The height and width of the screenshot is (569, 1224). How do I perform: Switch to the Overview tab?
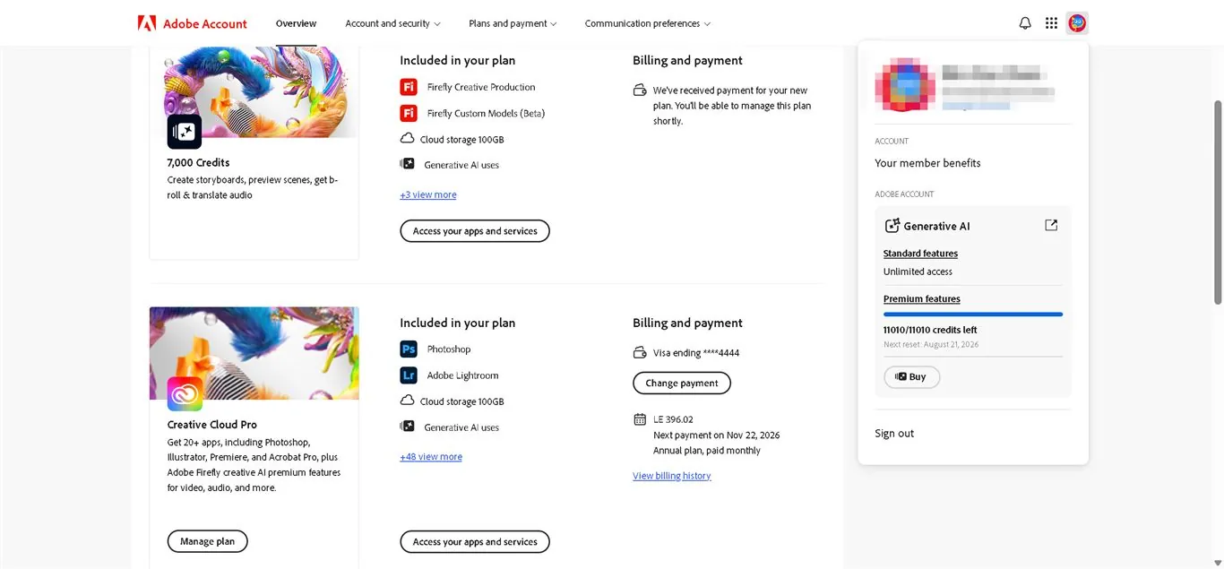tap(296, 23)
